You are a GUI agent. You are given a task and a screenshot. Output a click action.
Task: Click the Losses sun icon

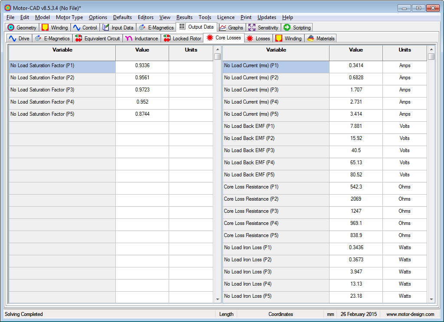coord(250,39)
